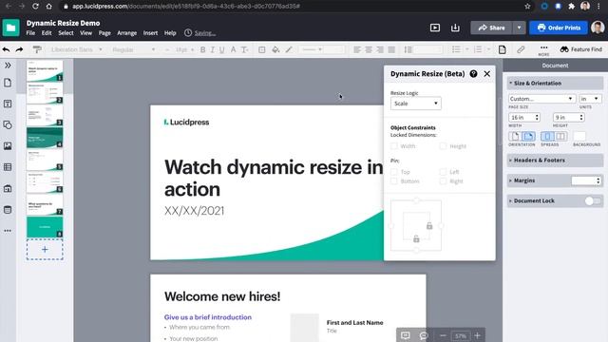Open the Help menu
The height and width of the screenshot is (342, 608).
tap(170, 33)
